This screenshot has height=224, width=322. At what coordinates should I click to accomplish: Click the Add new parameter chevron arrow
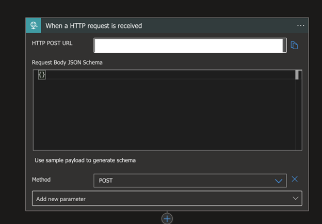[x=295, y=198]
